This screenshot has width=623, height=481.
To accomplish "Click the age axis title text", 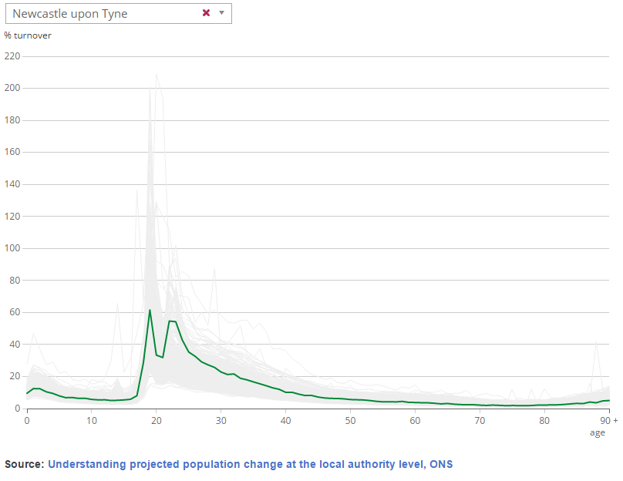I will [598, 433].
